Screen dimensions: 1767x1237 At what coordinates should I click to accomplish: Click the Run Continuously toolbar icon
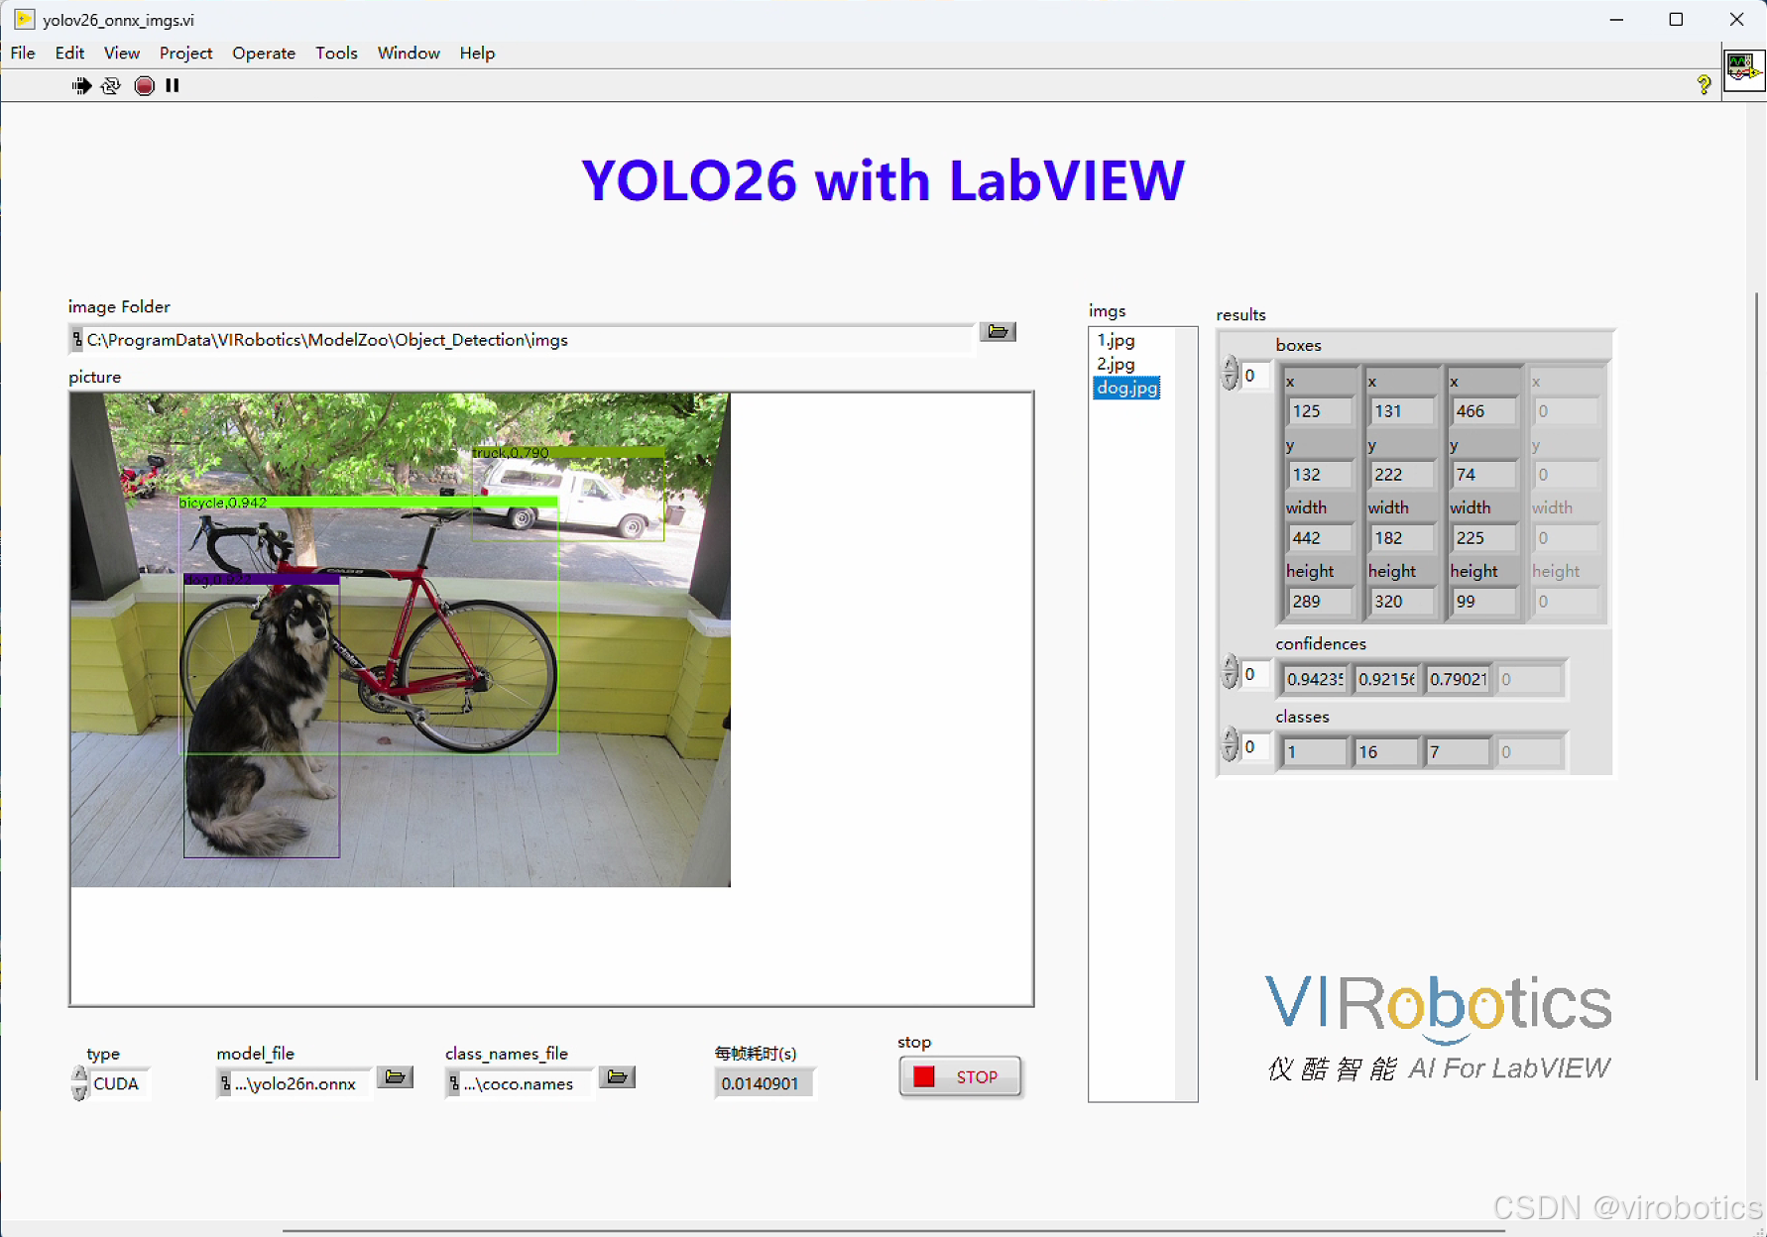111,86
